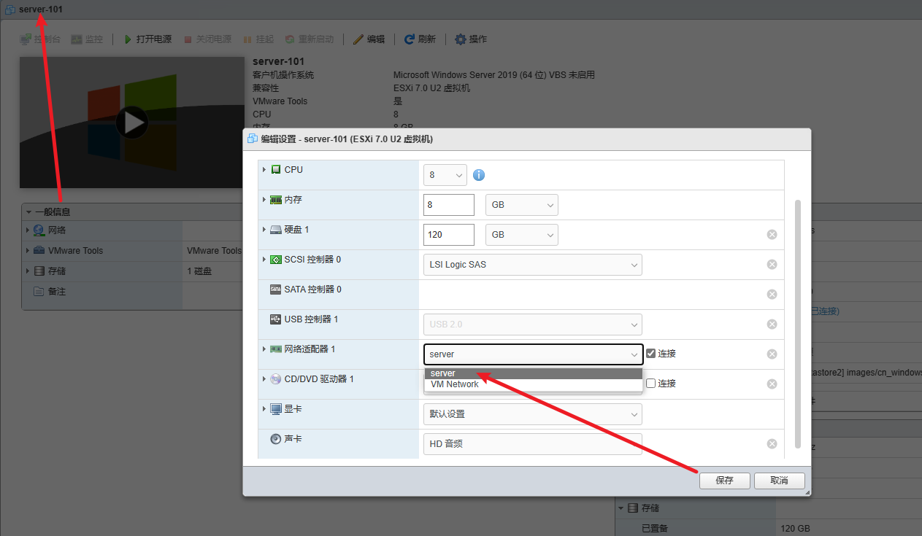Screen dimensions: 922x536
Task: Open the CPU count dropdown
Action: [x=445, y=175]
